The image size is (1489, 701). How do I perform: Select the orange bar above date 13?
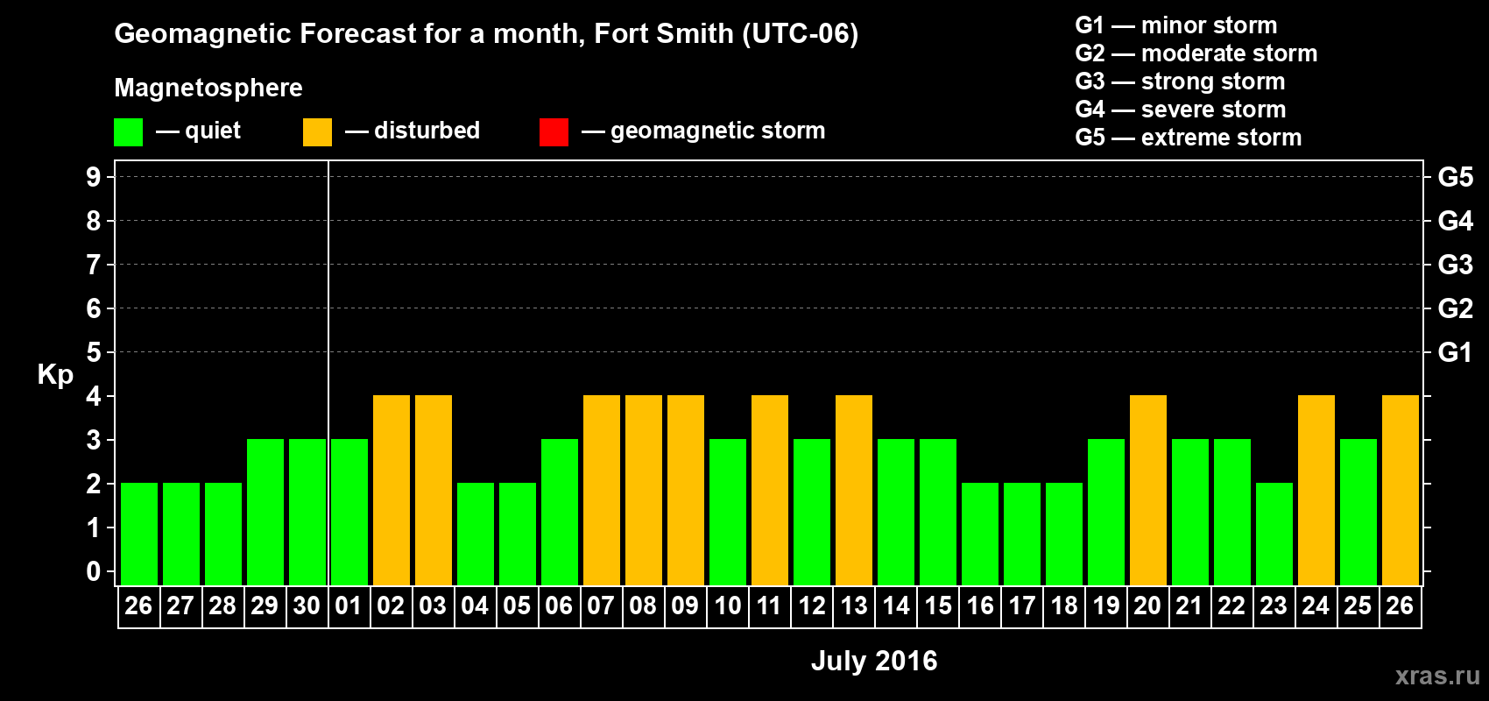(854, 490)
